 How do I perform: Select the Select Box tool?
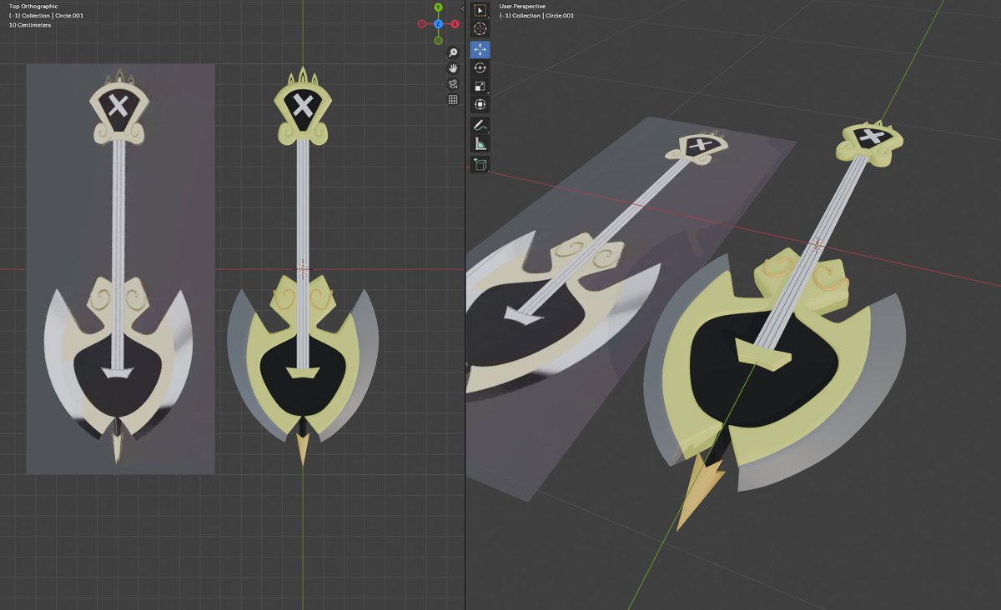pos(480,11)
